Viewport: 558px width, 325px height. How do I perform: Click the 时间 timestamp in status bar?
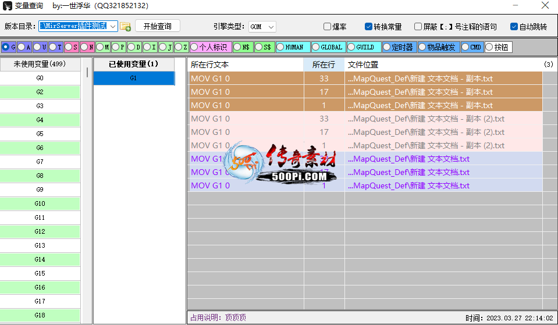click(x=509, y=317)
